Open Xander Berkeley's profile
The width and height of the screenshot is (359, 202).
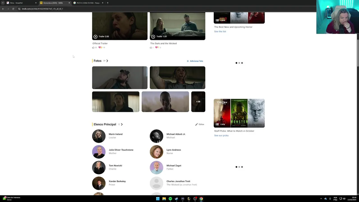coord(117,181)
